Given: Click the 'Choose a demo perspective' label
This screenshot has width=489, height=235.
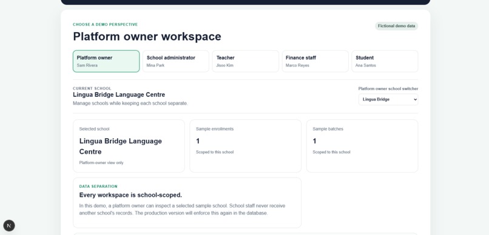Looking at the screenshot, I should pos(106,25).
